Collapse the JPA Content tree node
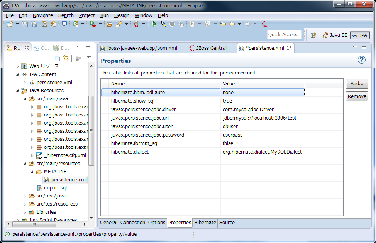This screenshot has width=376, height=243. 17,74
